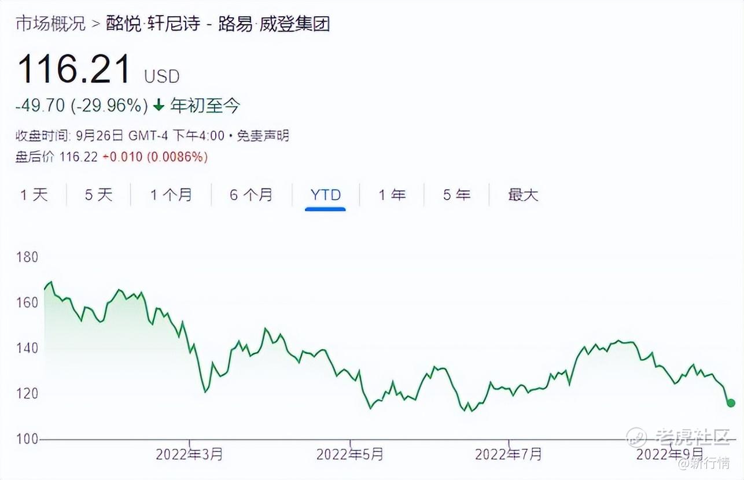This screenshot has width=744, height=480.
Task: Click the 116.21 stock price value
Action: coord(74,69)
